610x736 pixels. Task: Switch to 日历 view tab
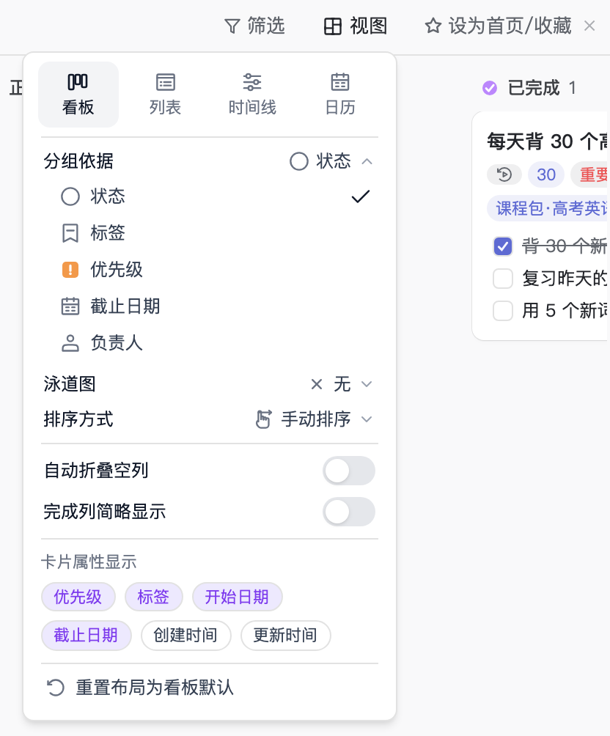click(340, 95)
